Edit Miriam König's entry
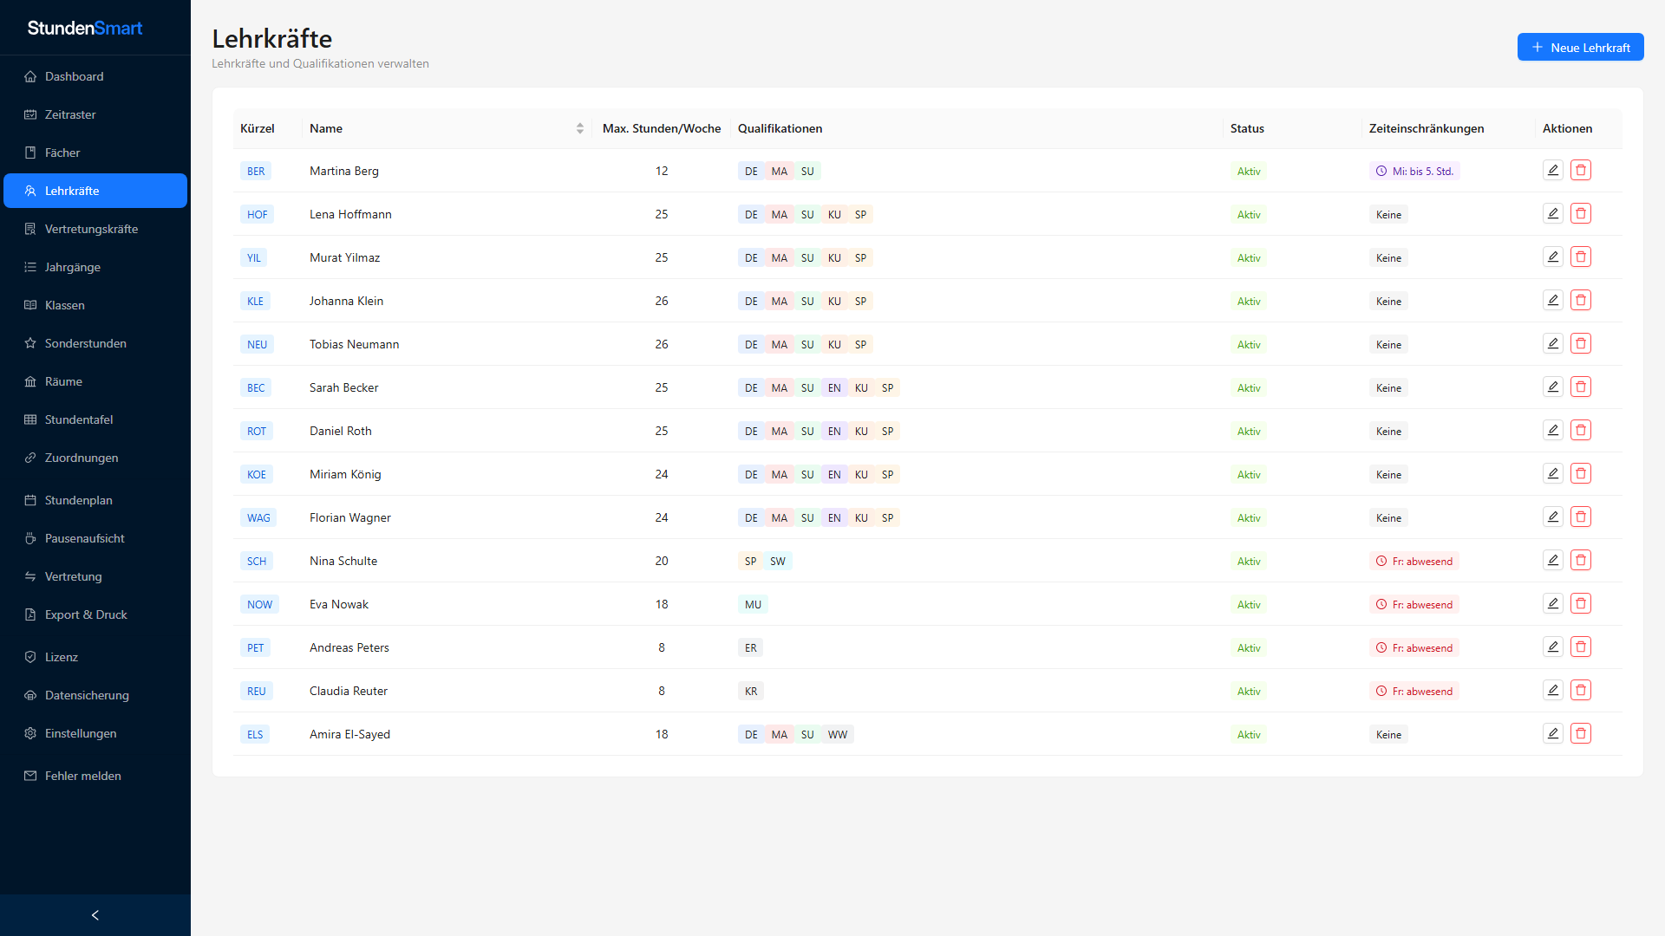 coord(1553,474)
